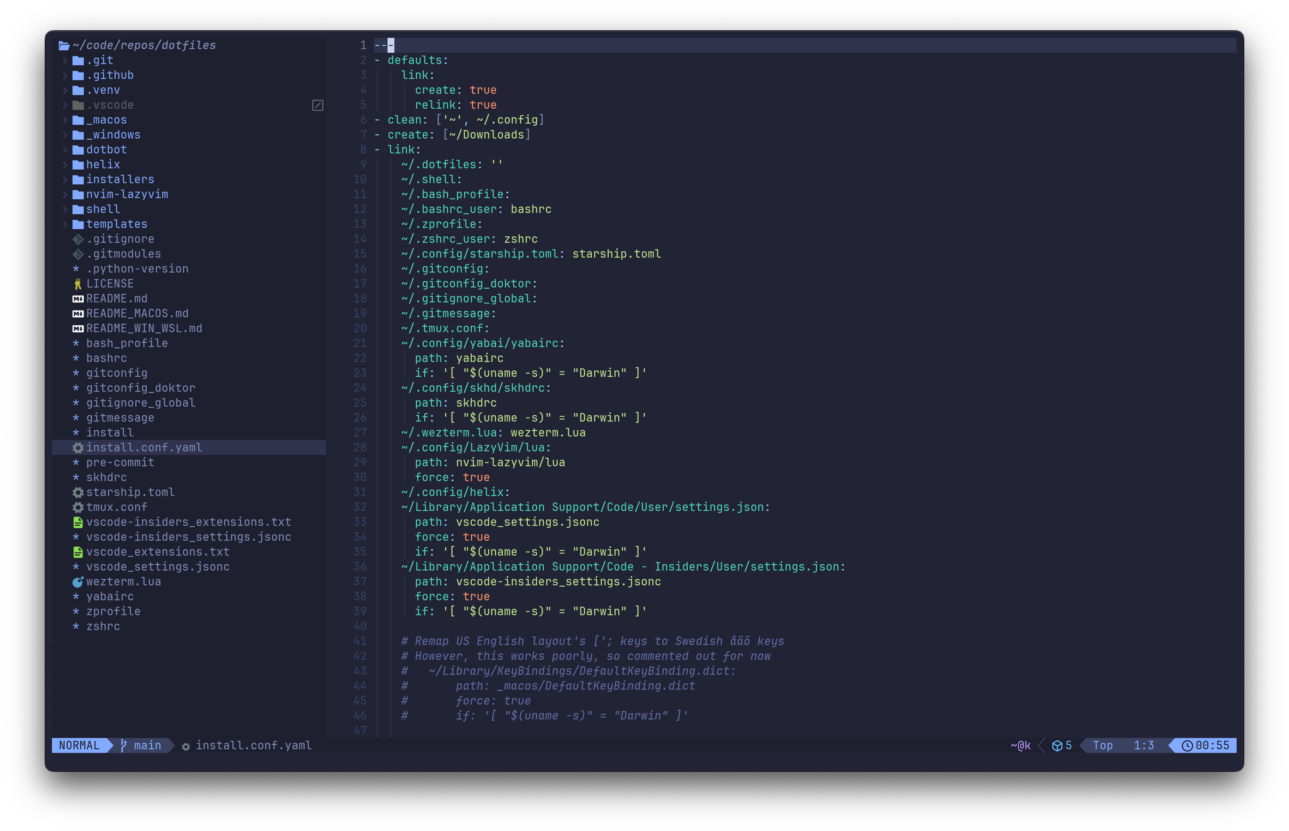Click the gear icon next to install.conf.yaml
Viewport: 1289px width, 831px height.
click(78, 447)
